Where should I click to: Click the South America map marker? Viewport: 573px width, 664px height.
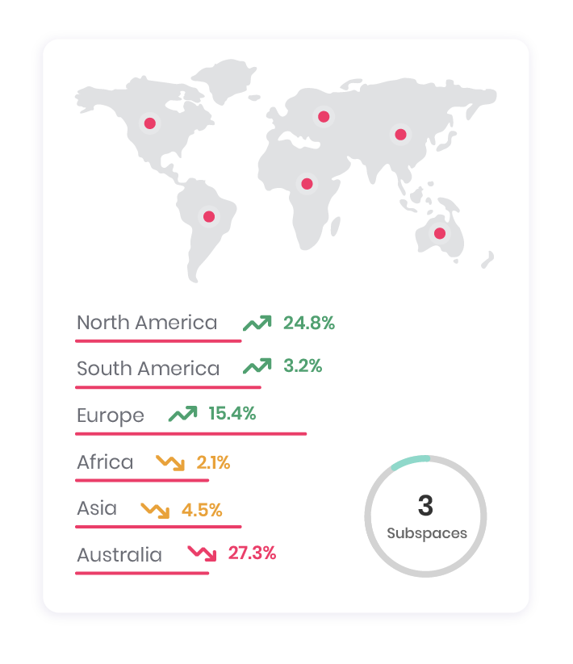pos(209,216)
